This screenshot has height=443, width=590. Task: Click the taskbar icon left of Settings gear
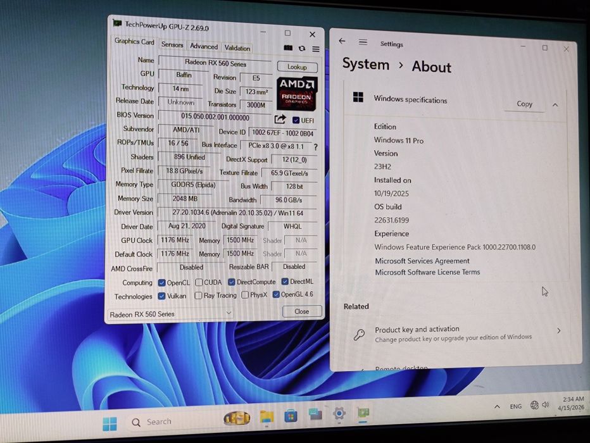point(315,415)
